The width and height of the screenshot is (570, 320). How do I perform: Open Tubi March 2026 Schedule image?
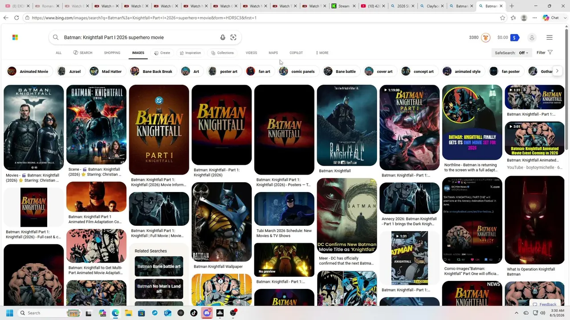click(x=284, y=209)
